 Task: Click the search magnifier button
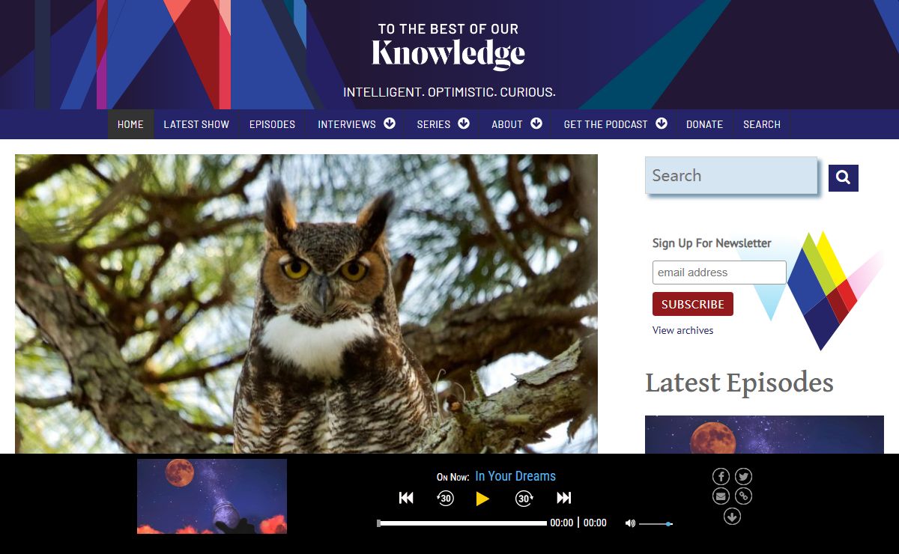(x=843, y=178)
